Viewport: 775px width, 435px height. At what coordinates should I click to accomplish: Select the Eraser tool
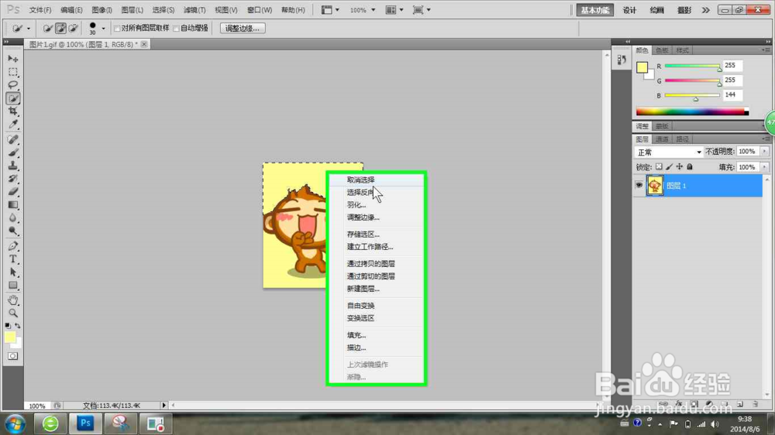13,192
